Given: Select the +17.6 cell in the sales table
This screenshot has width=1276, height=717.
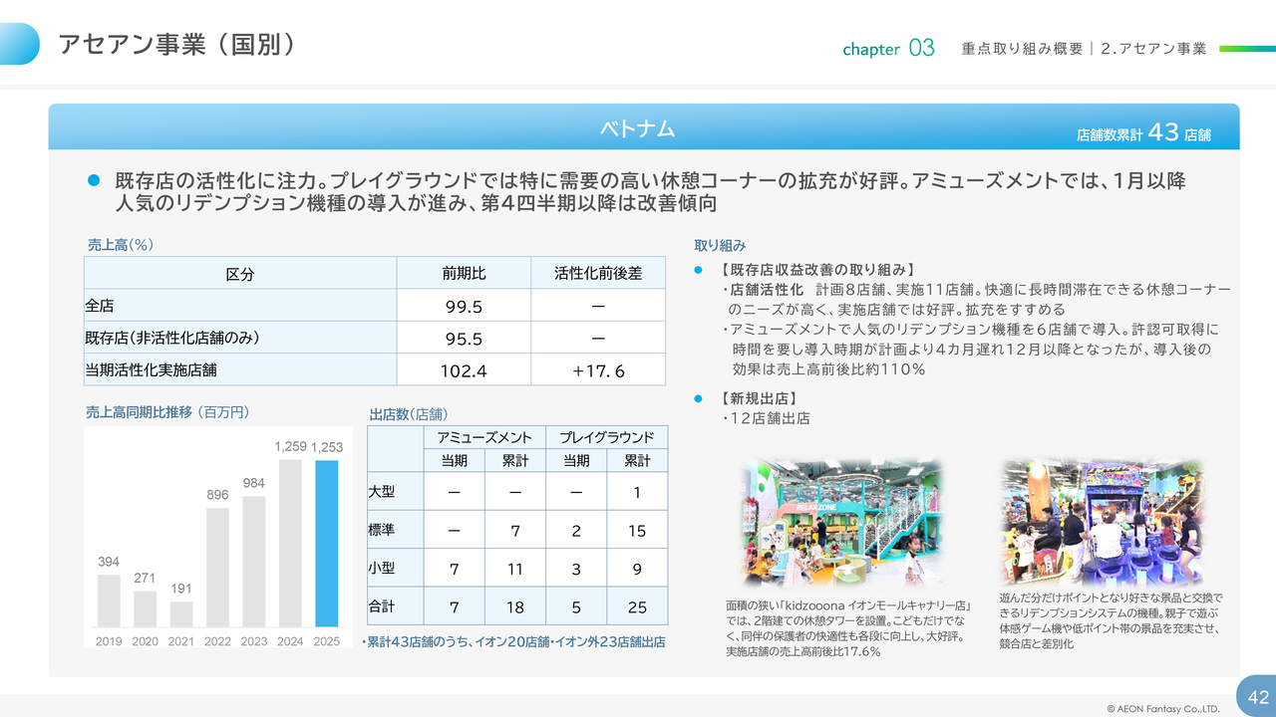Looking at the screenshot, I should [598, 370].
